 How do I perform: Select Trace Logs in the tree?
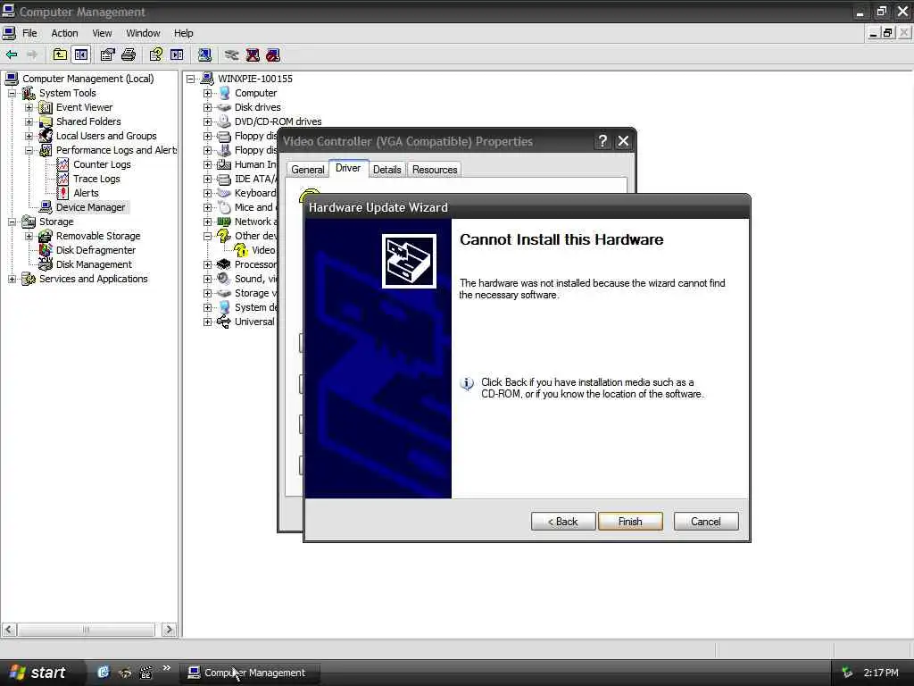pyautogui.click(x=96, y=179)
